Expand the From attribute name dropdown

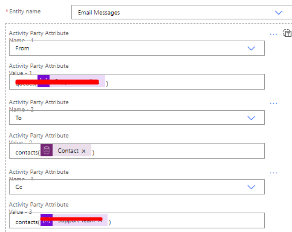coord(251,48)
